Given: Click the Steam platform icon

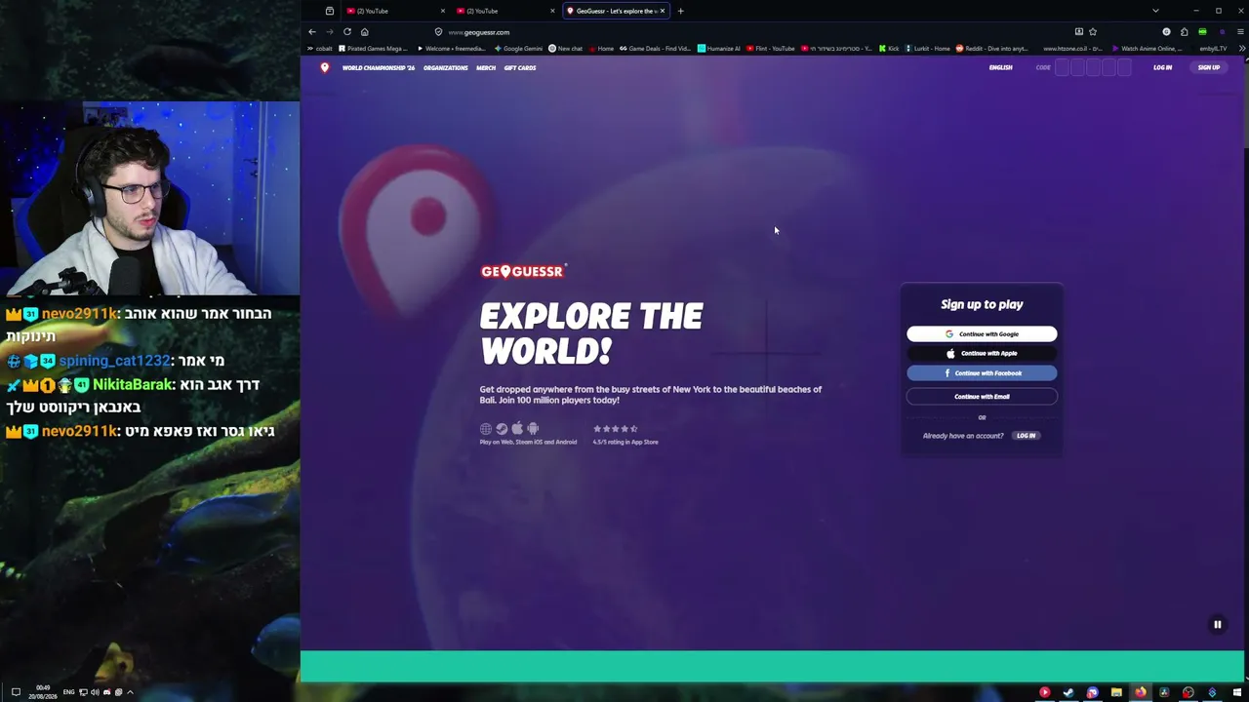Looking at the screenshot, I should tap(502, 429).
